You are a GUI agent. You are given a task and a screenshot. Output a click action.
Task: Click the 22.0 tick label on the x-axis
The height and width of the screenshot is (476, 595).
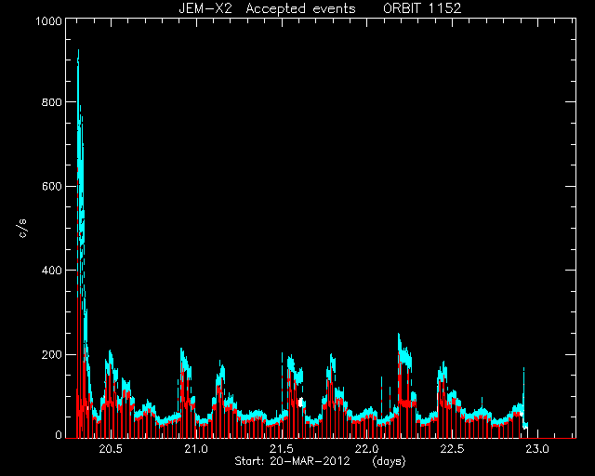(x=366, y=449)
